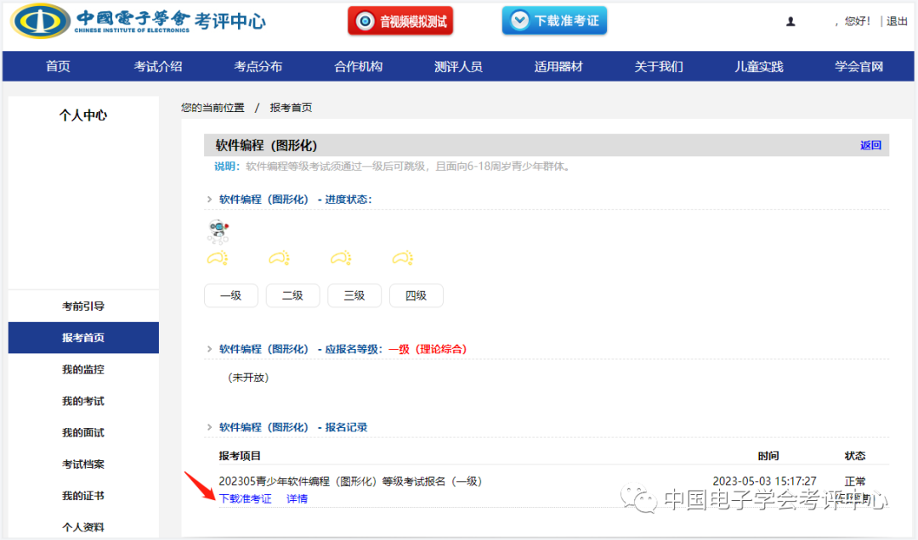The width and height of the screenshot is (918, 540).
Task: Open 学会官网 navigation item
Action: tap(858, 66)
